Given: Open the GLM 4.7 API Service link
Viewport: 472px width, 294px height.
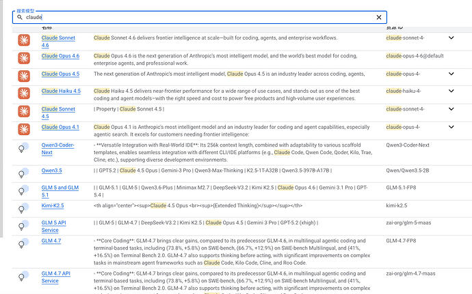Looking at the screenshot, I should coord(55,277).
